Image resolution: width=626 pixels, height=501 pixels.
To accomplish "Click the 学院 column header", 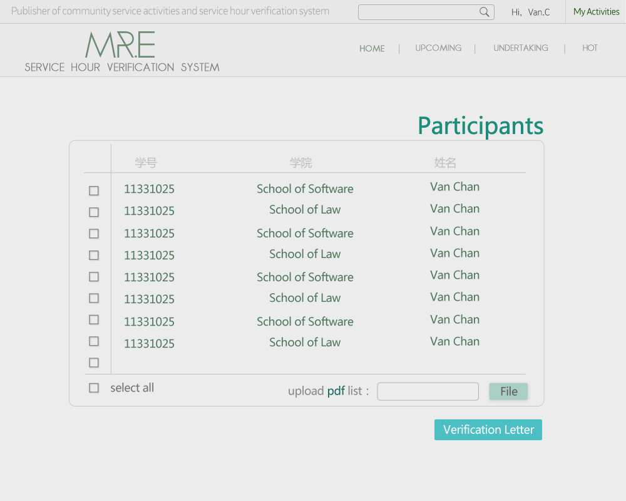I will pyautogui.click(x=300, y=163).
